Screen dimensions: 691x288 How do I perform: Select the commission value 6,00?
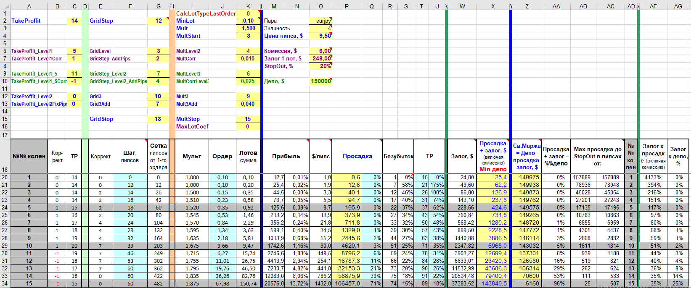point(320,51)
